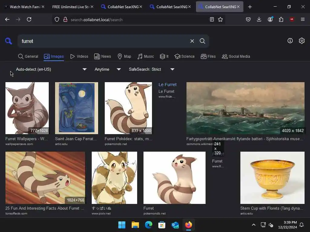Open the downloads panel
The width and height of the screenshot is (310, 232).
click(259, 19)
